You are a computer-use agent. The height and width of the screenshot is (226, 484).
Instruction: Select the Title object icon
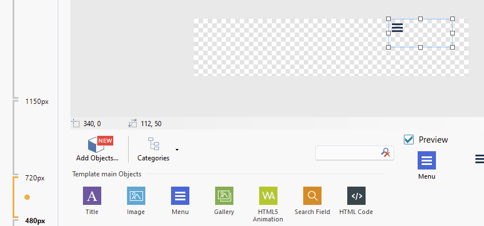(x=92, y=196)
